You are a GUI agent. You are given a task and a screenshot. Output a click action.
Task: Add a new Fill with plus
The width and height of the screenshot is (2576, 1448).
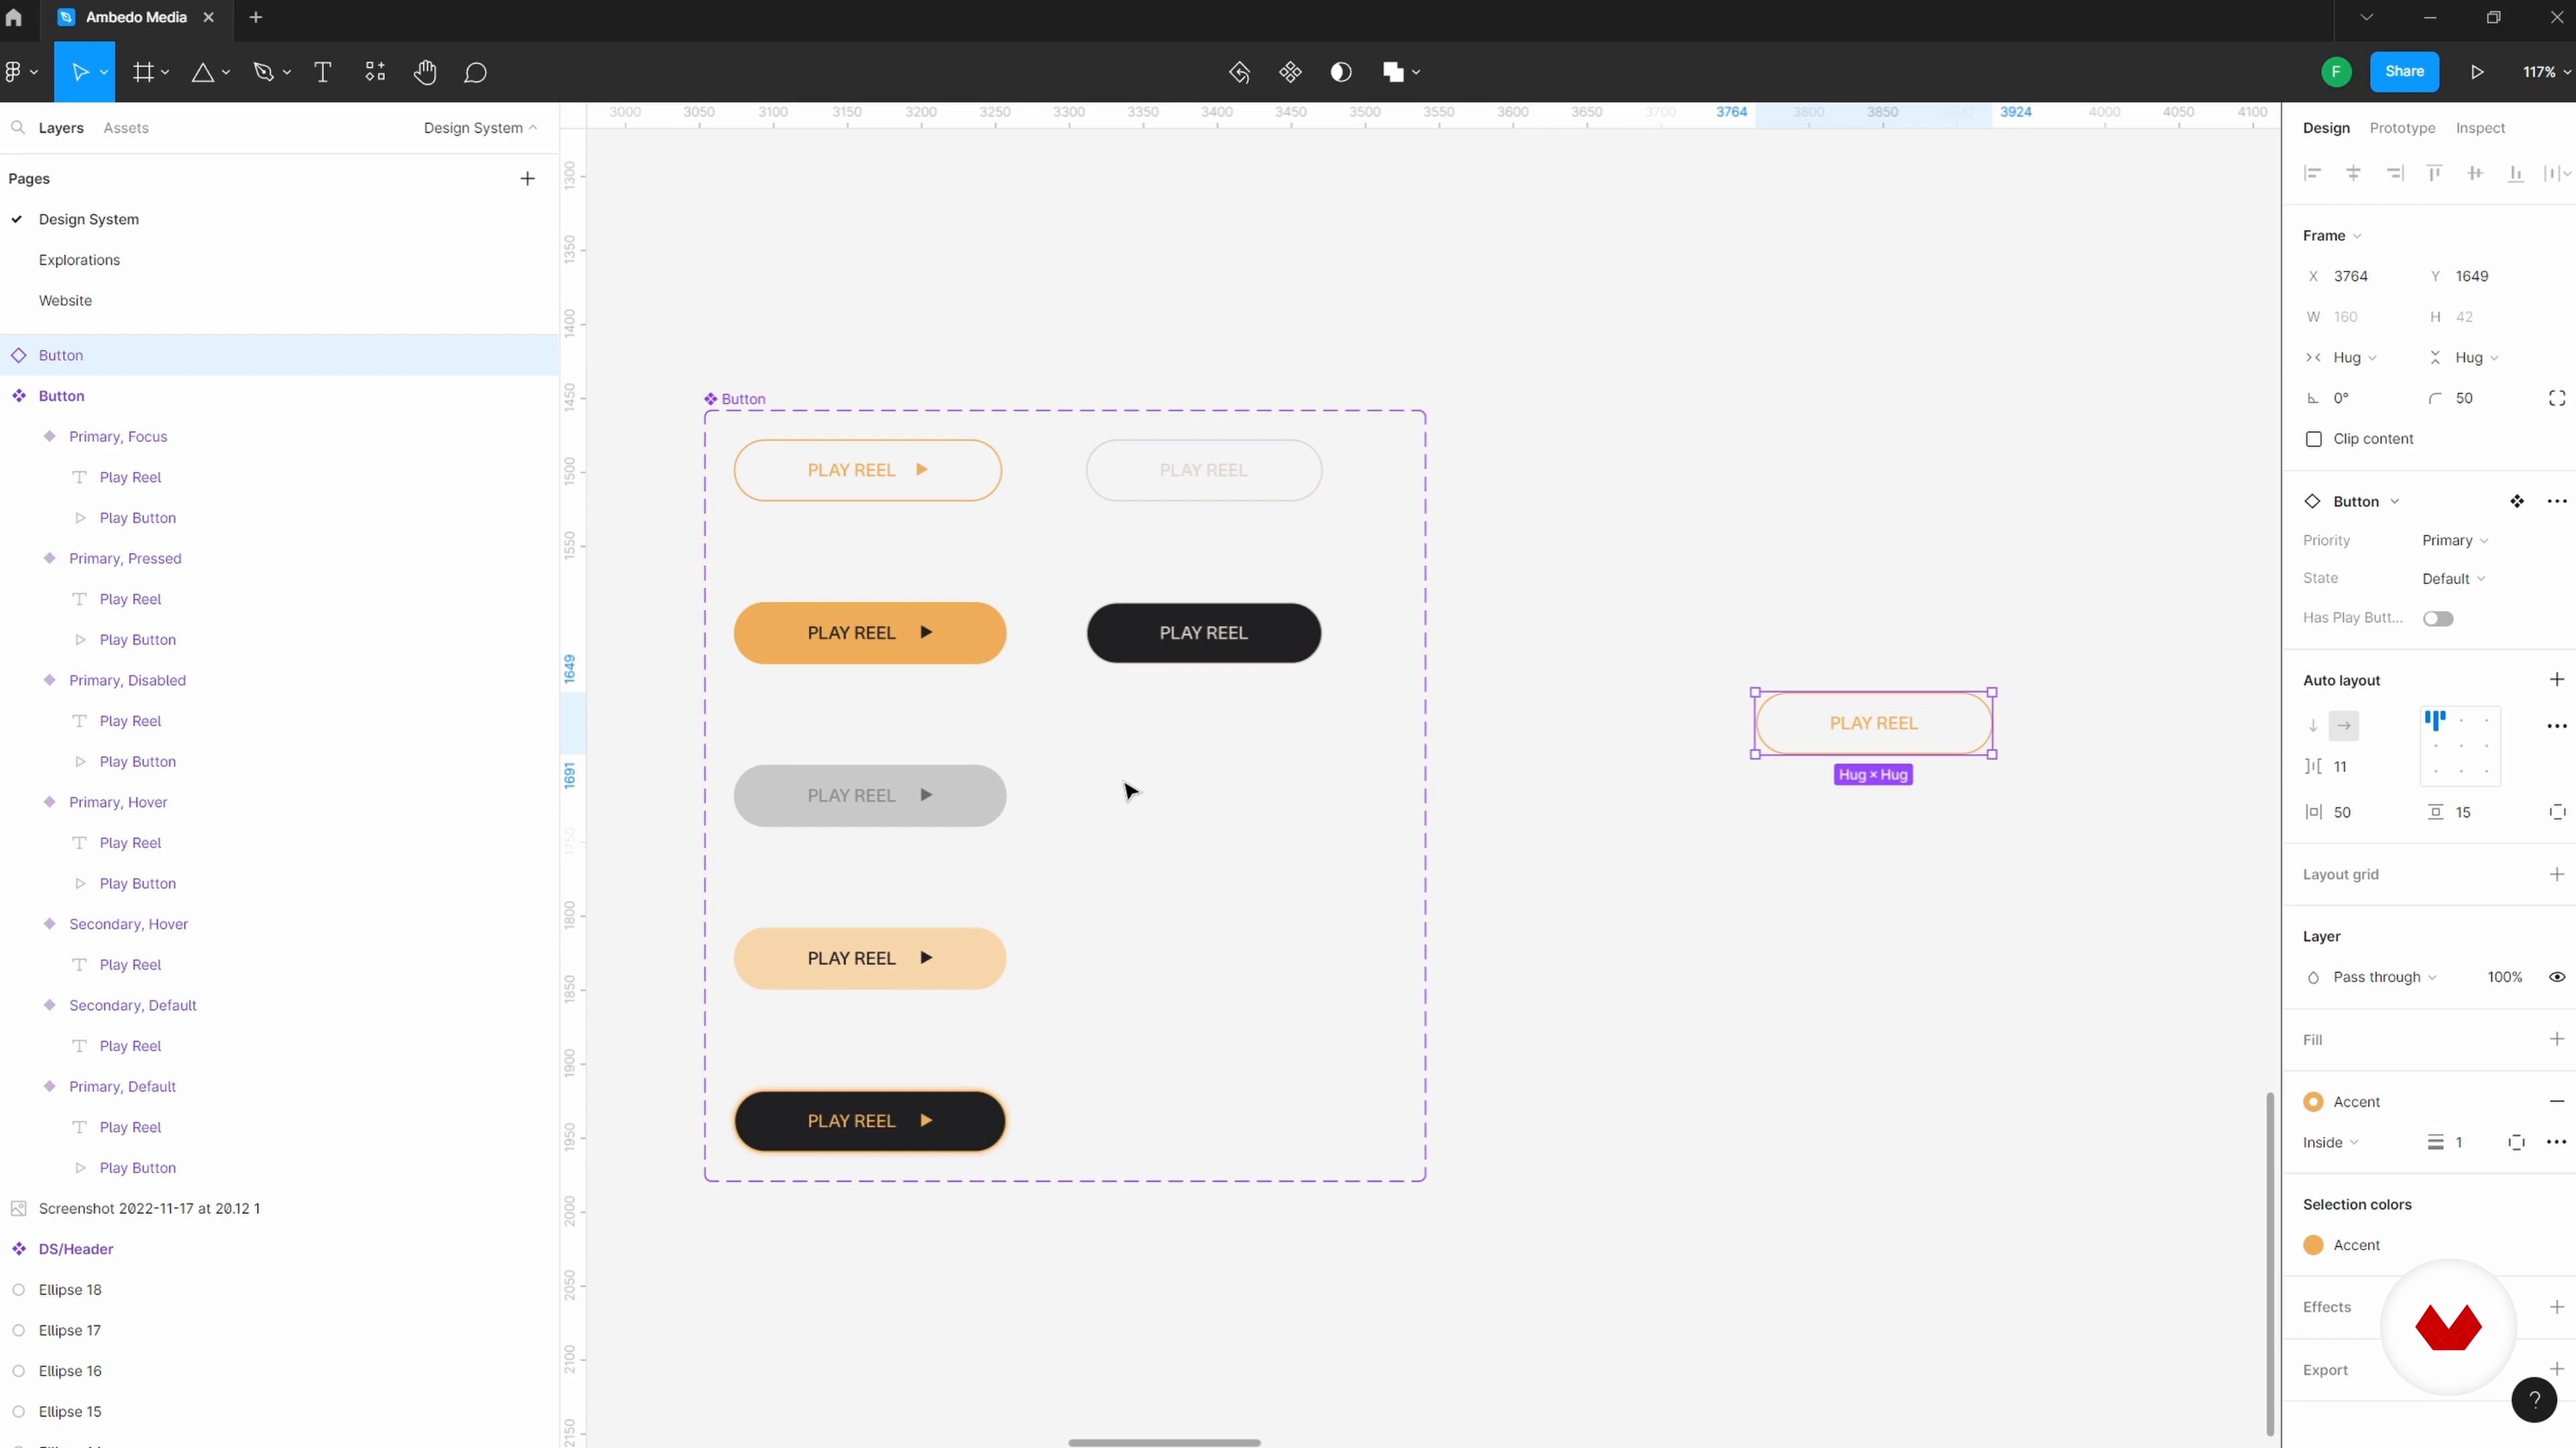point(2557,1039)
